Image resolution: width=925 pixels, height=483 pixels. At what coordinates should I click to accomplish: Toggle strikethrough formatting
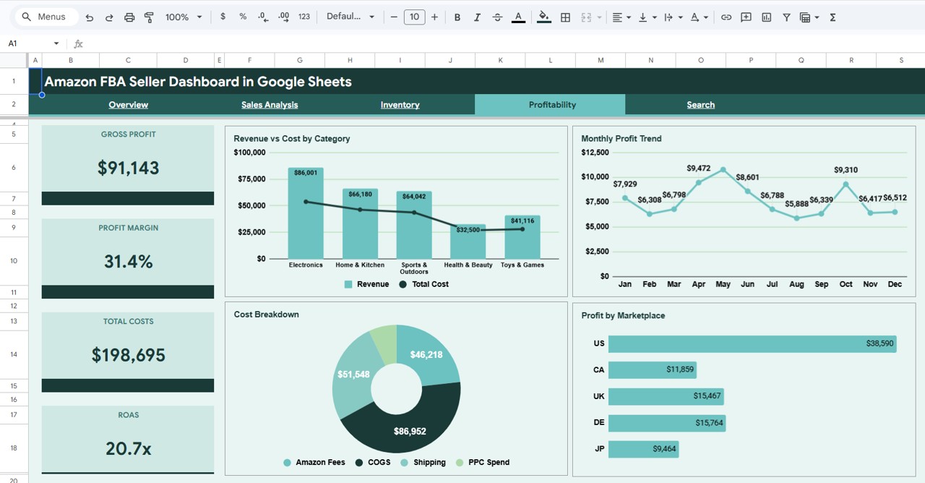click(497, 17)
